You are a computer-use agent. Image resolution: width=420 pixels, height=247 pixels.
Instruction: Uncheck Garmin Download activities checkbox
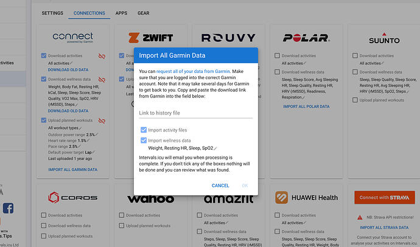pyautogui.click(x=44, y=55)
